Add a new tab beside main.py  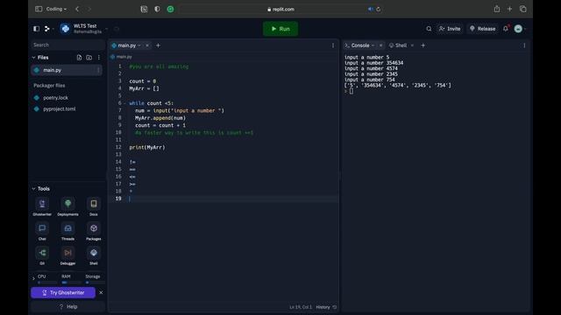click(x=158, y=45)
